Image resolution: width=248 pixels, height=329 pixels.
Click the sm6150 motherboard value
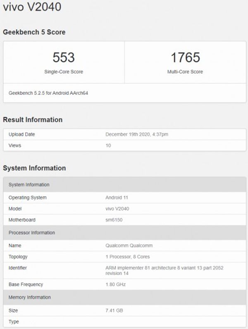[x=114, y=220]
